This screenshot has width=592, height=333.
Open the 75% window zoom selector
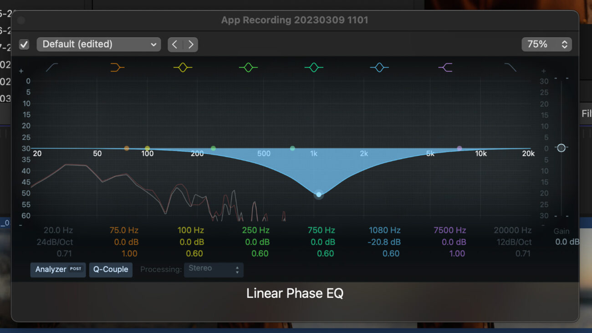point(546,44)
